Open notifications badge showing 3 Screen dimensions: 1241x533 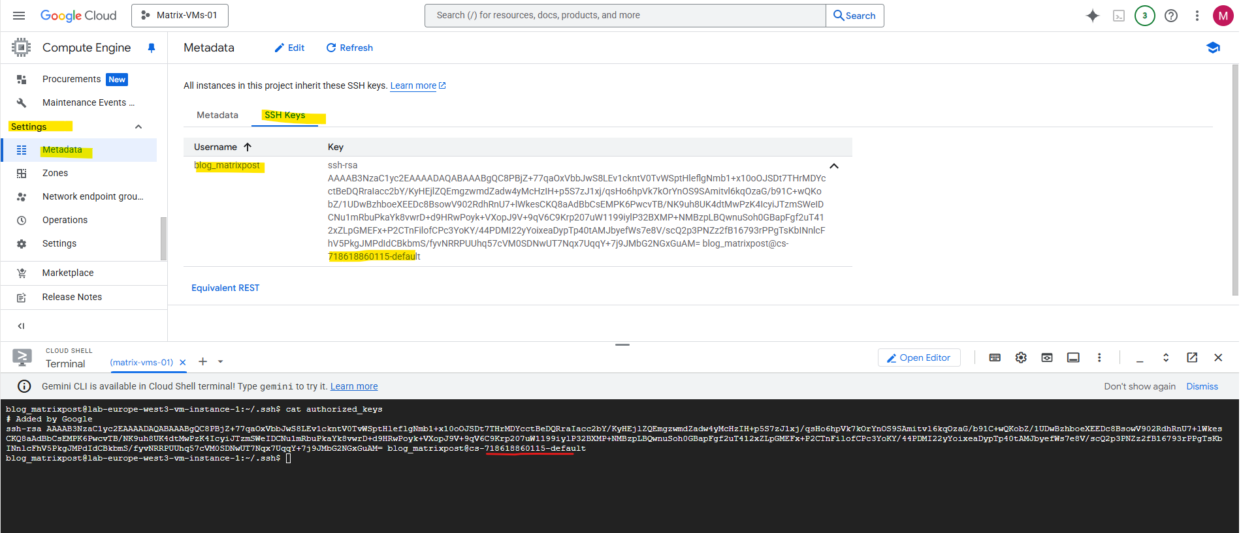[1145, 16]
